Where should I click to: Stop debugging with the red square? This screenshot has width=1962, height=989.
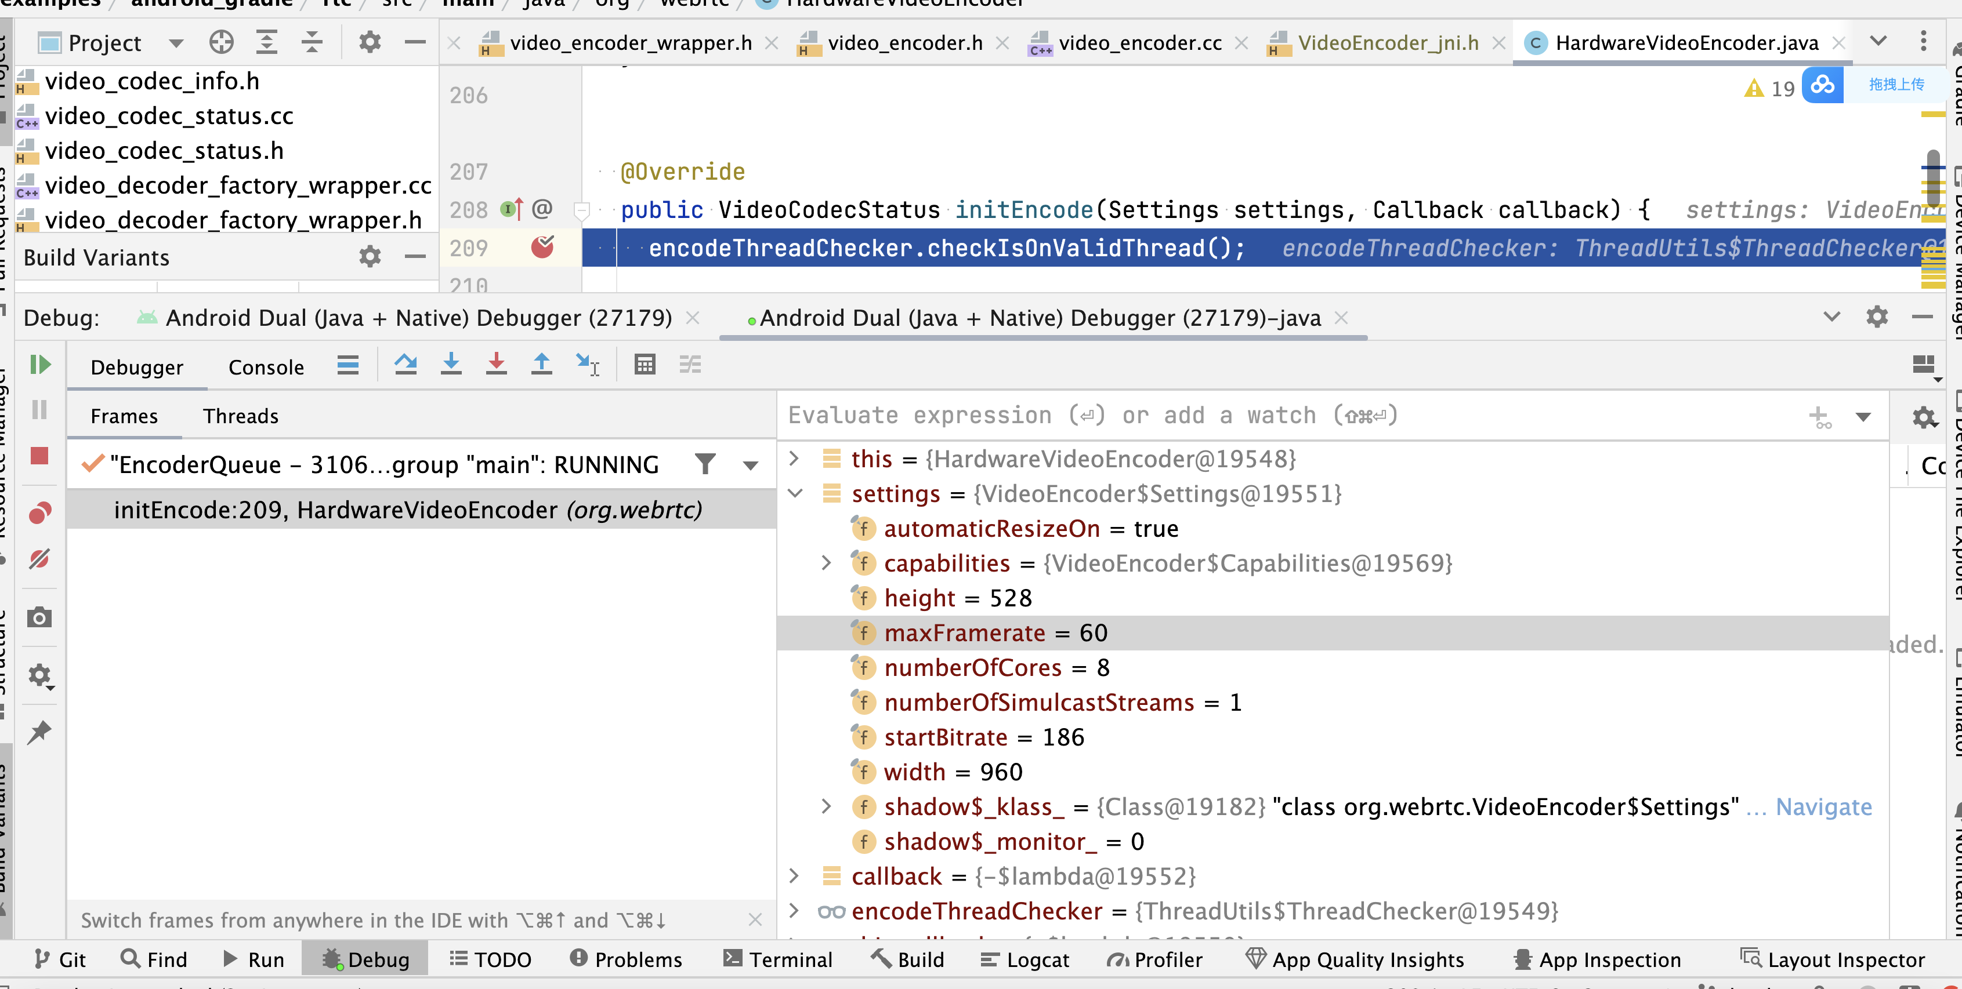39,456
